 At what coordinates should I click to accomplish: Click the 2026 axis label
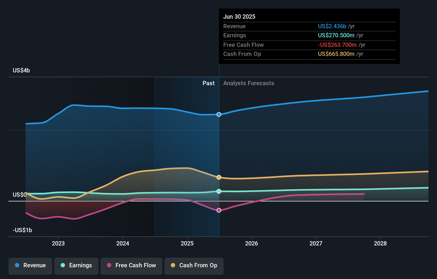[252, 243]
